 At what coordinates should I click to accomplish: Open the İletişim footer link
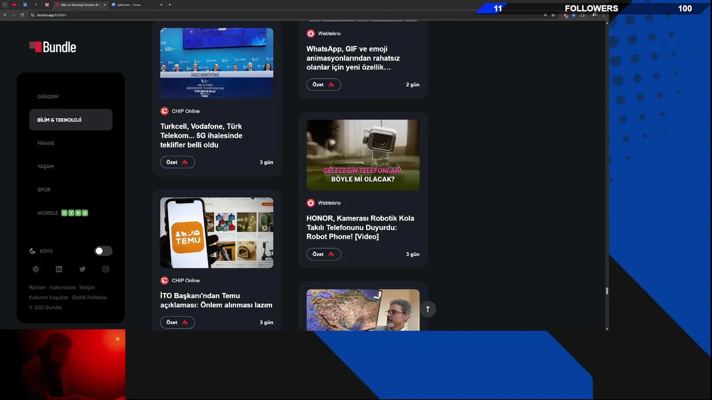tap(87, 288)
